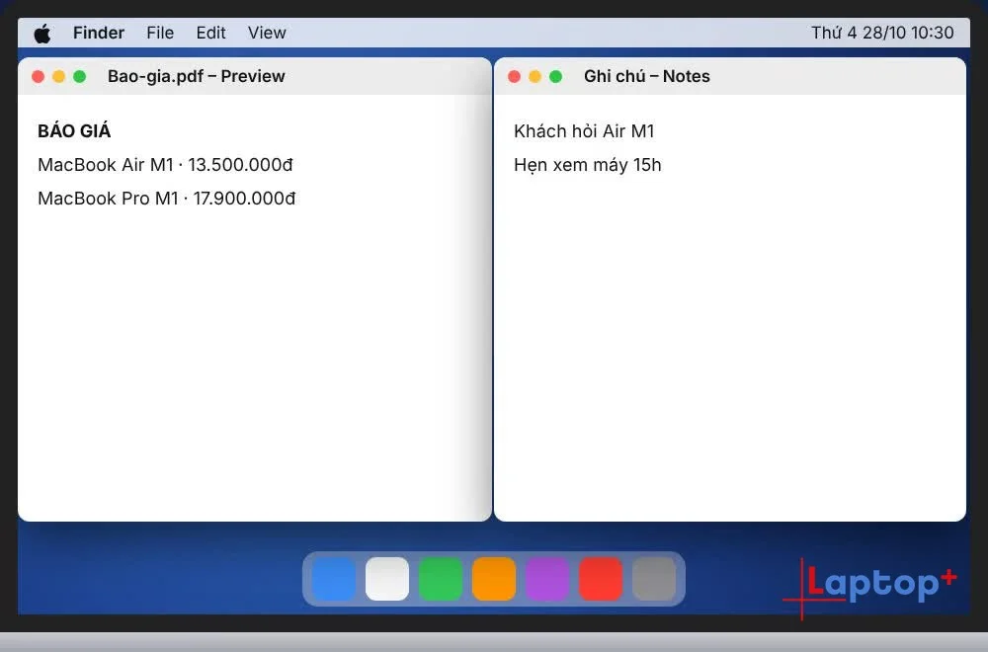
Task: Click the MacBook Pro M1 · 17.900.000đ line
Action: pos(166,199)
